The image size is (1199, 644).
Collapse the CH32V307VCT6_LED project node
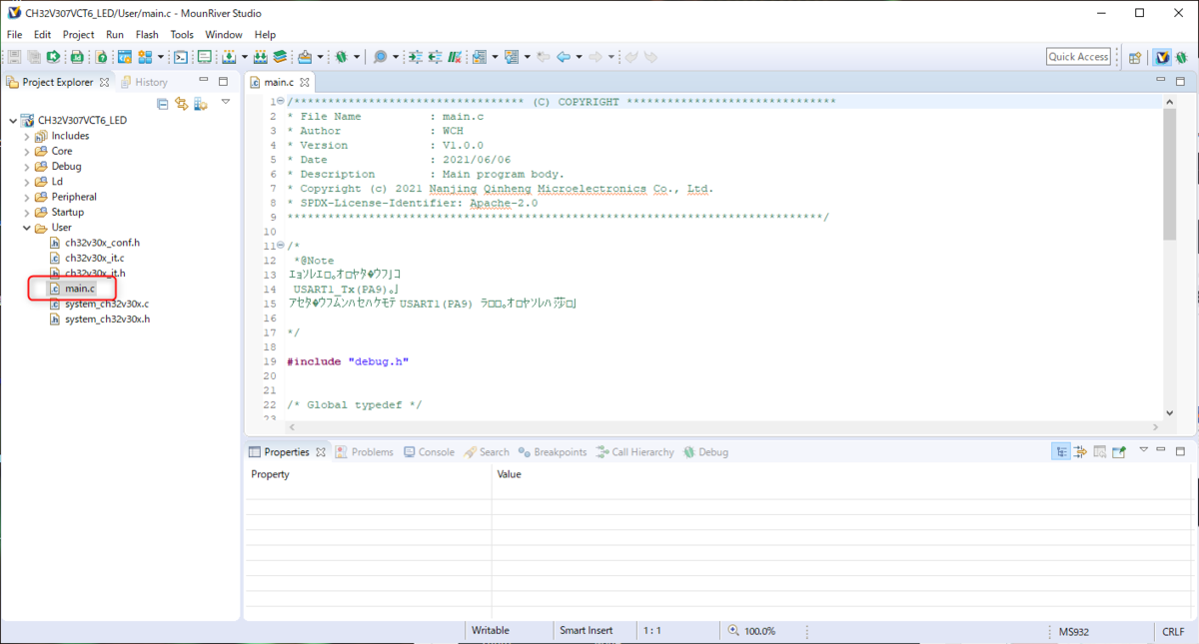[13, 120]
